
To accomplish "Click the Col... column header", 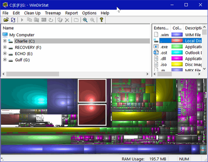I will (177, 28).
